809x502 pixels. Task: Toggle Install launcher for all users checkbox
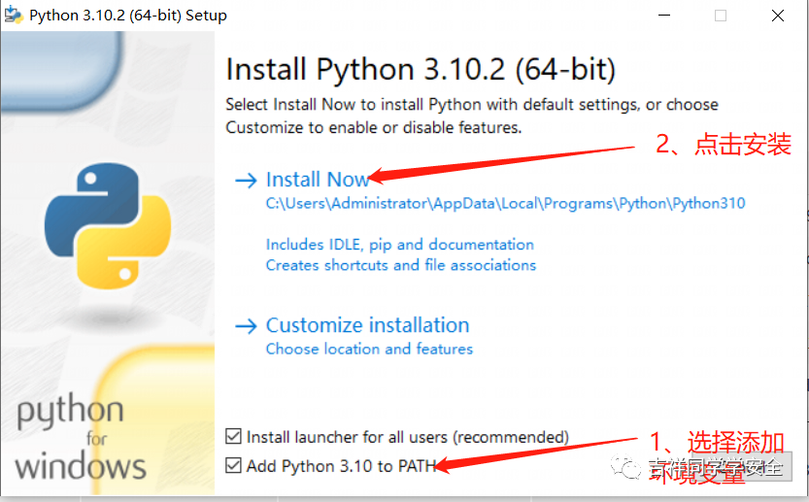tap(233, 437)
